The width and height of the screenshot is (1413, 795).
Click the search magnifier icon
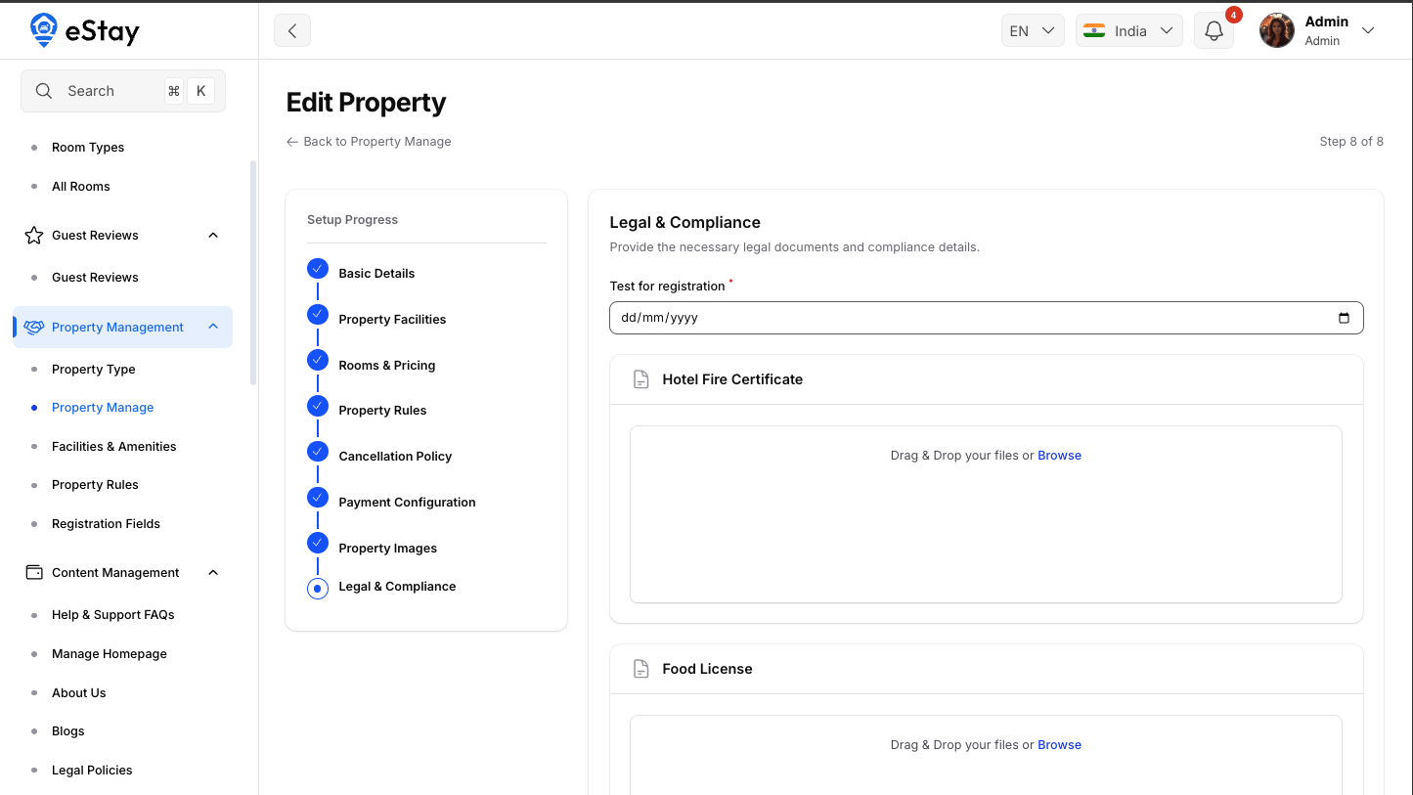pos(43,91)
